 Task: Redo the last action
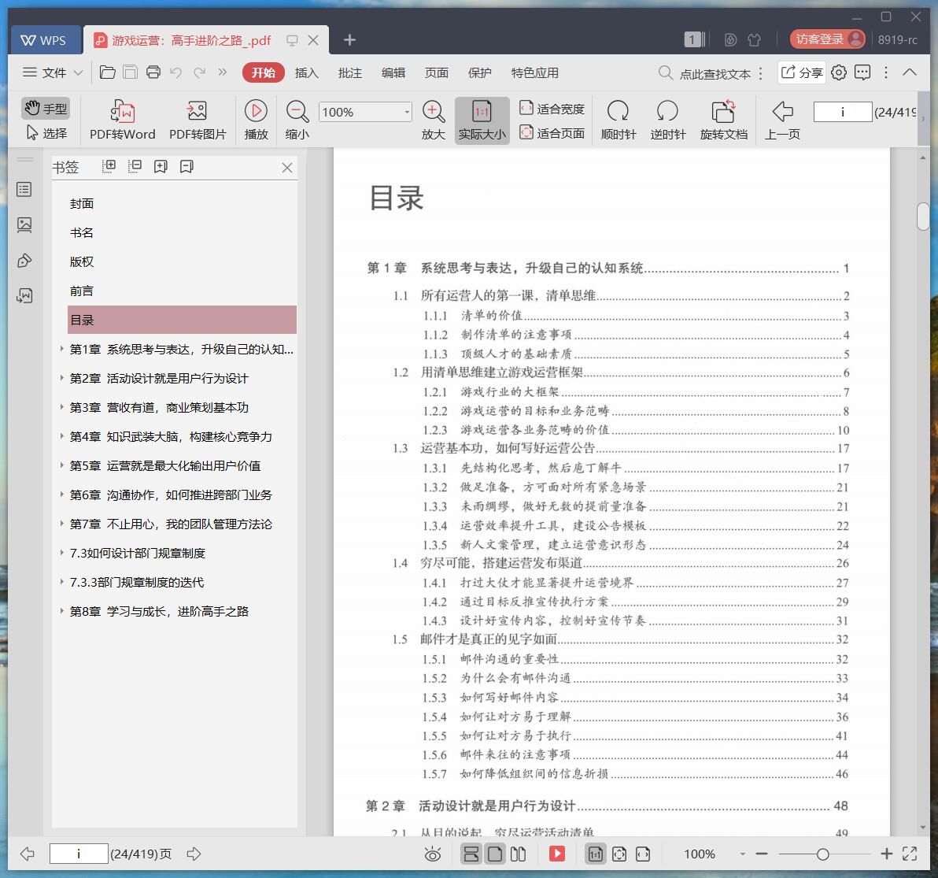pos(199,72)
